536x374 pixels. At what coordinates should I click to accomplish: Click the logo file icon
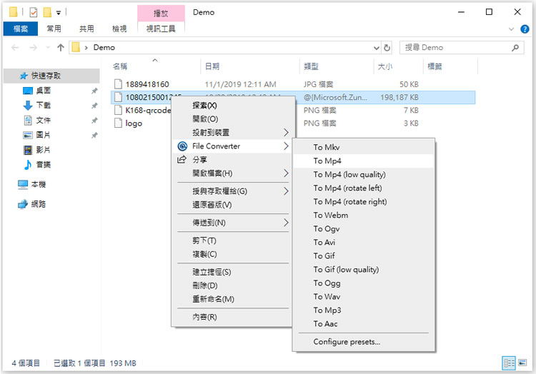(118, 123)
